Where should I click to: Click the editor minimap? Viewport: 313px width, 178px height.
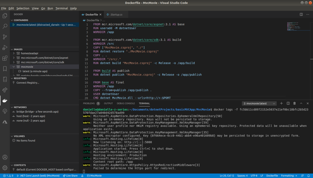[298, 27]
